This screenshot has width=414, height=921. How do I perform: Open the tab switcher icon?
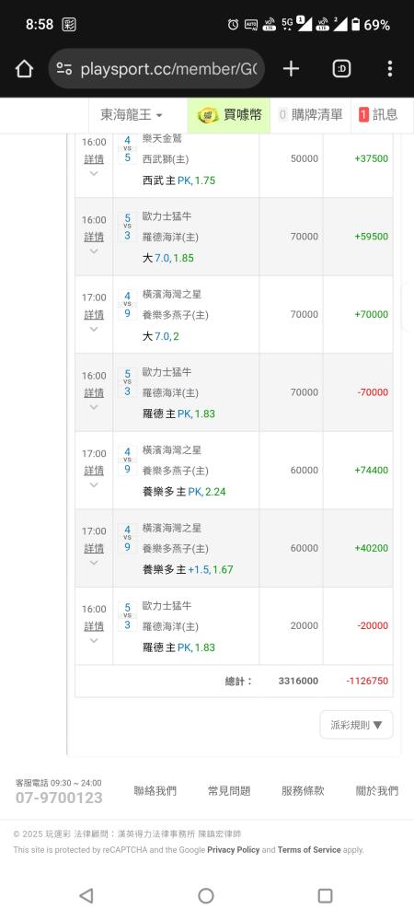tap(341, 69)
